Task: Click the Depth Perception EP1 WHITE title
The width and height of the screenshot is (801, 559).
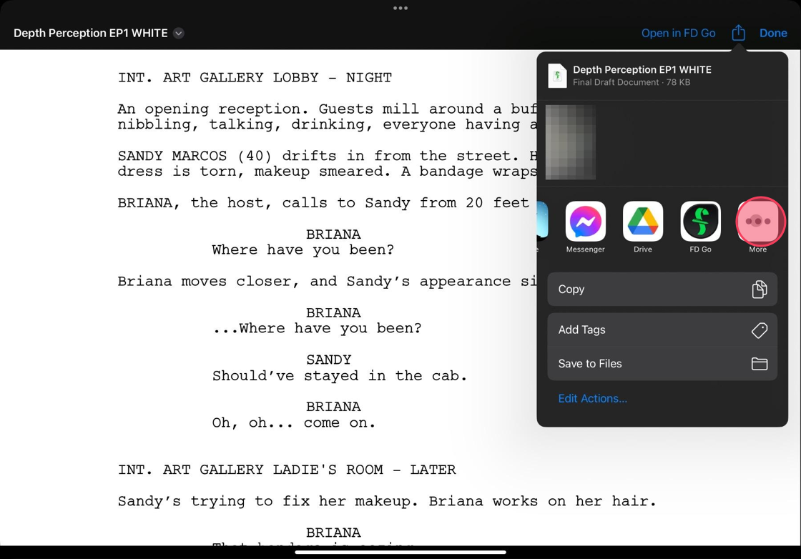Action: click(x=90, y=33)
